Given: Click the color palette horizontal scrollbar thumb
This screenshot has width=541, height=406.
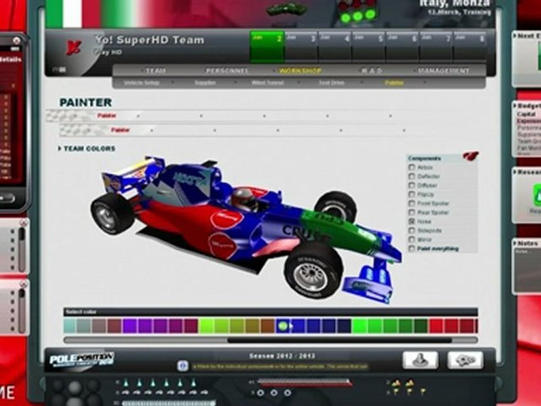Looking at the screenshot, I should point(340,341).
